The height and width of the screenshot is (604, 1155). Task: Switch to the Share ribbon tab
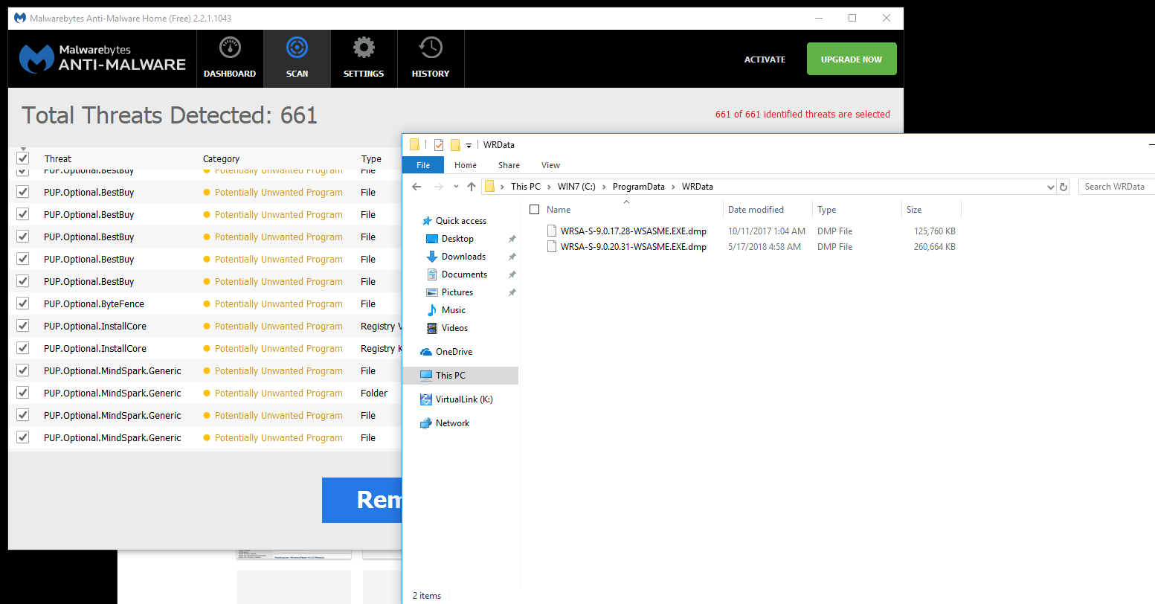pos(509,165)
